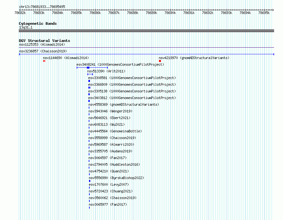Viewport: 283px width, 220px height.
Task: Click esv1707600 (Levy2007) label
Action: coord(109,184)
